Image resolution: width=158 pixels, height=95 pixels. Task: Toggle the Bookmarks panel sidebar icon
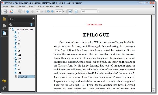(x=4, y=33)
